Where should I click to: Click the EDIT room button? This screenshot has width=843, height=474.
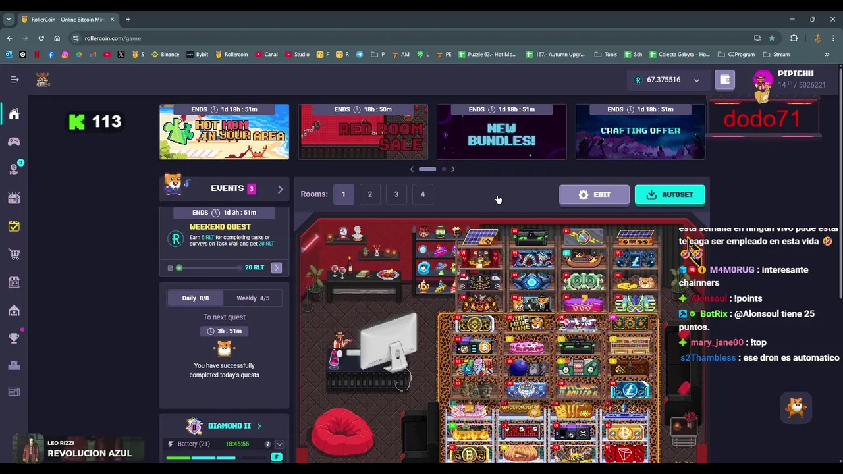pos(594,195)
